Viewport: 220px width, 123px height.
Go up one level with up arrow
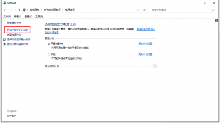(20, 10)
